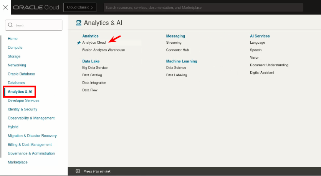Open the Big Data Service link
This screenshot has height=176, width=321.
point(95,67)
